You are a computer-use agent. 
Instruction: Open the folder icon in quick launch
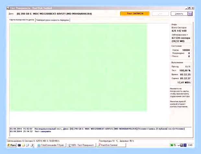pyautogui.click(x=23, y=145)
